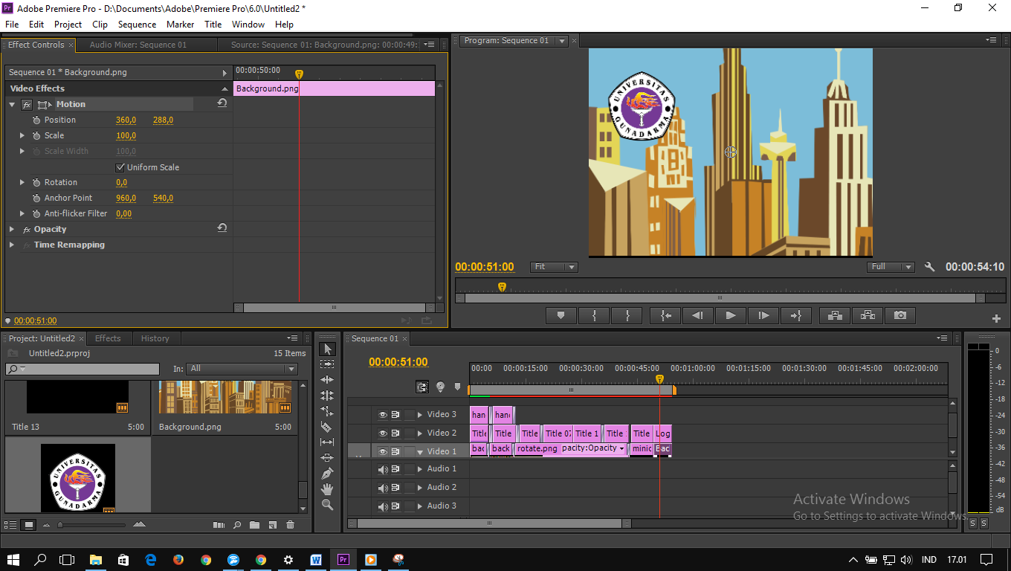Switch to the Effects tab

pos(109,338)
